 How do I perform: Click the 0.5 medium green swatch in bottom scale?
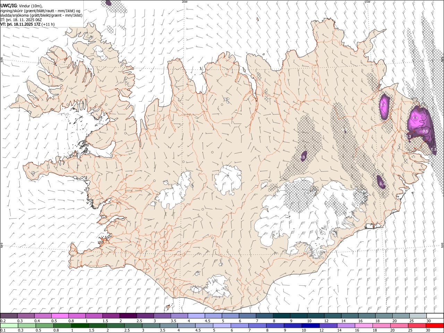44,325
